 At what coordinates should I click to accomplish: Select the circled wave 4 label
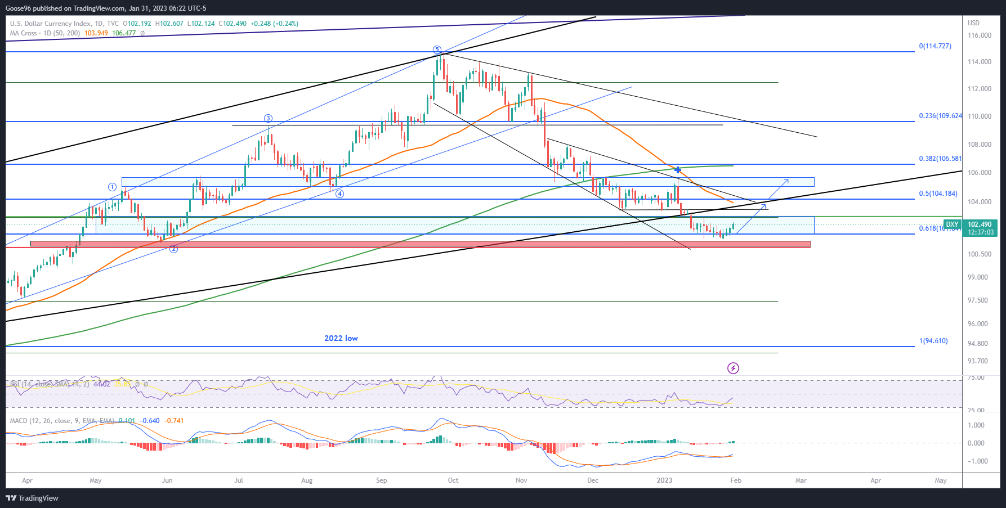click(x=339, y=194)
